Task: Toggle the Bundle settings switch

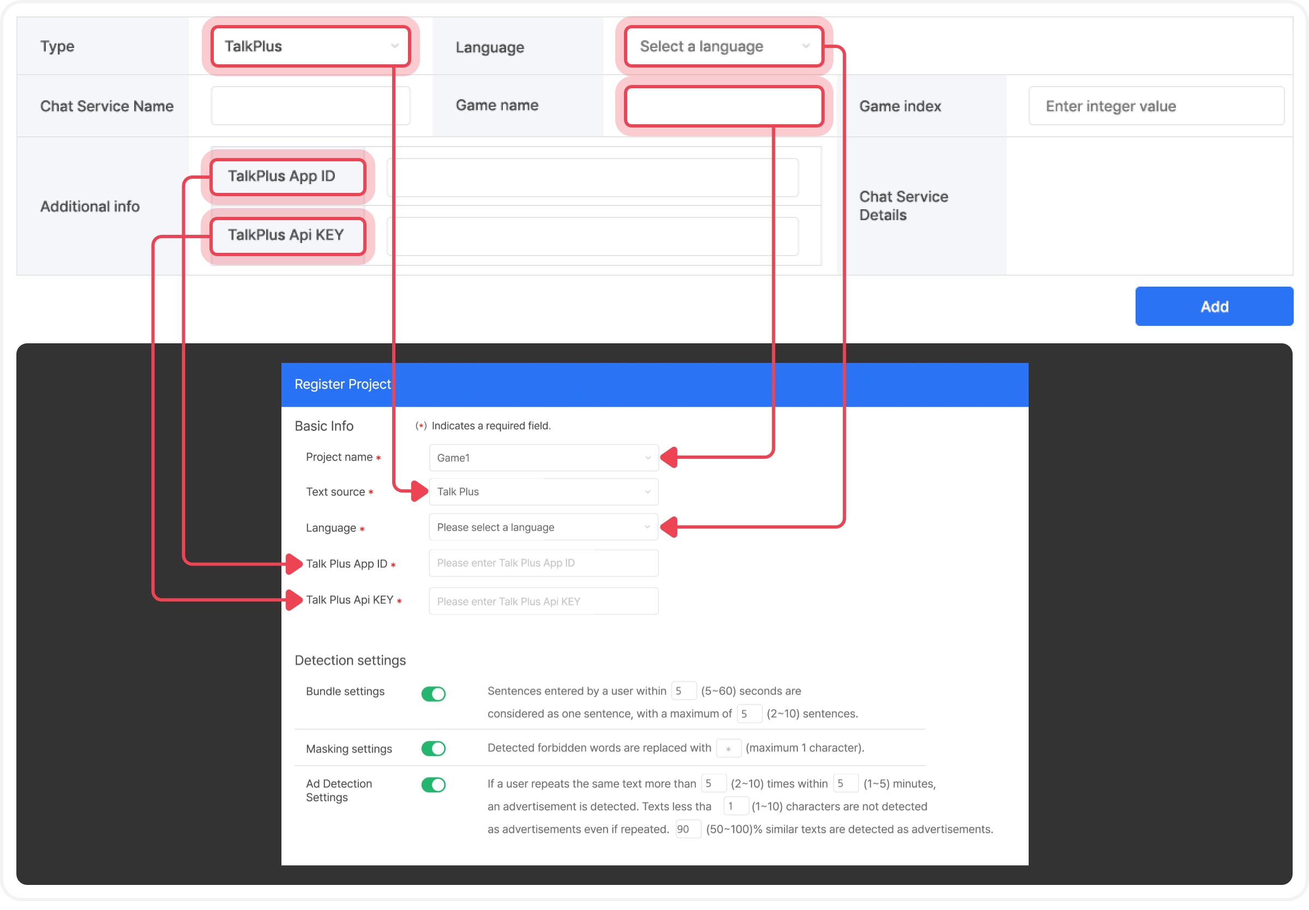Action: click(433, 694)
